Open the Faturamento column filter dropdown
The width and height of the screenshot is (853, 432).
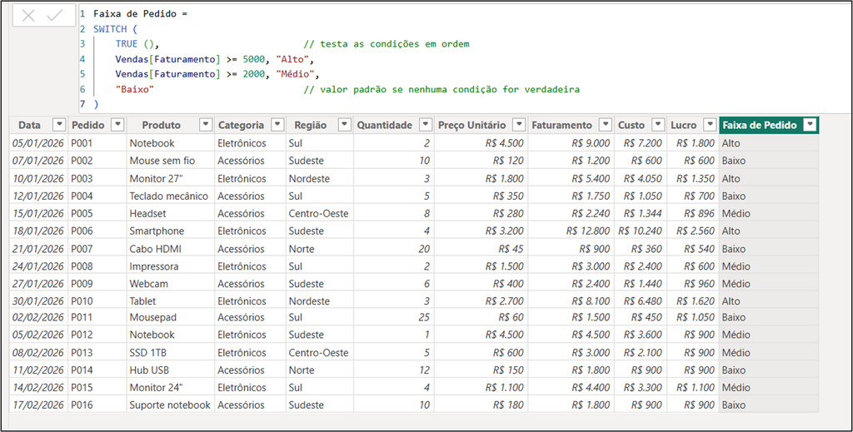tap(606, 125)
